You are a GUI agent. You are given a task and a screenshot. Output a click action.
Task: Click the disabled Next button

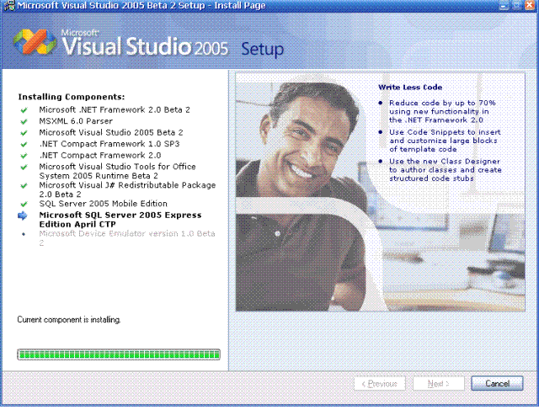point(439,383)
